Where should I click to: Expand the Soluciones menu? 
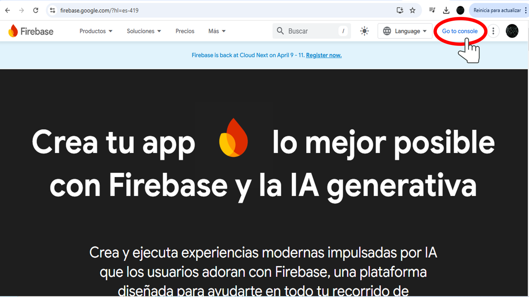[x=144, y=31]
